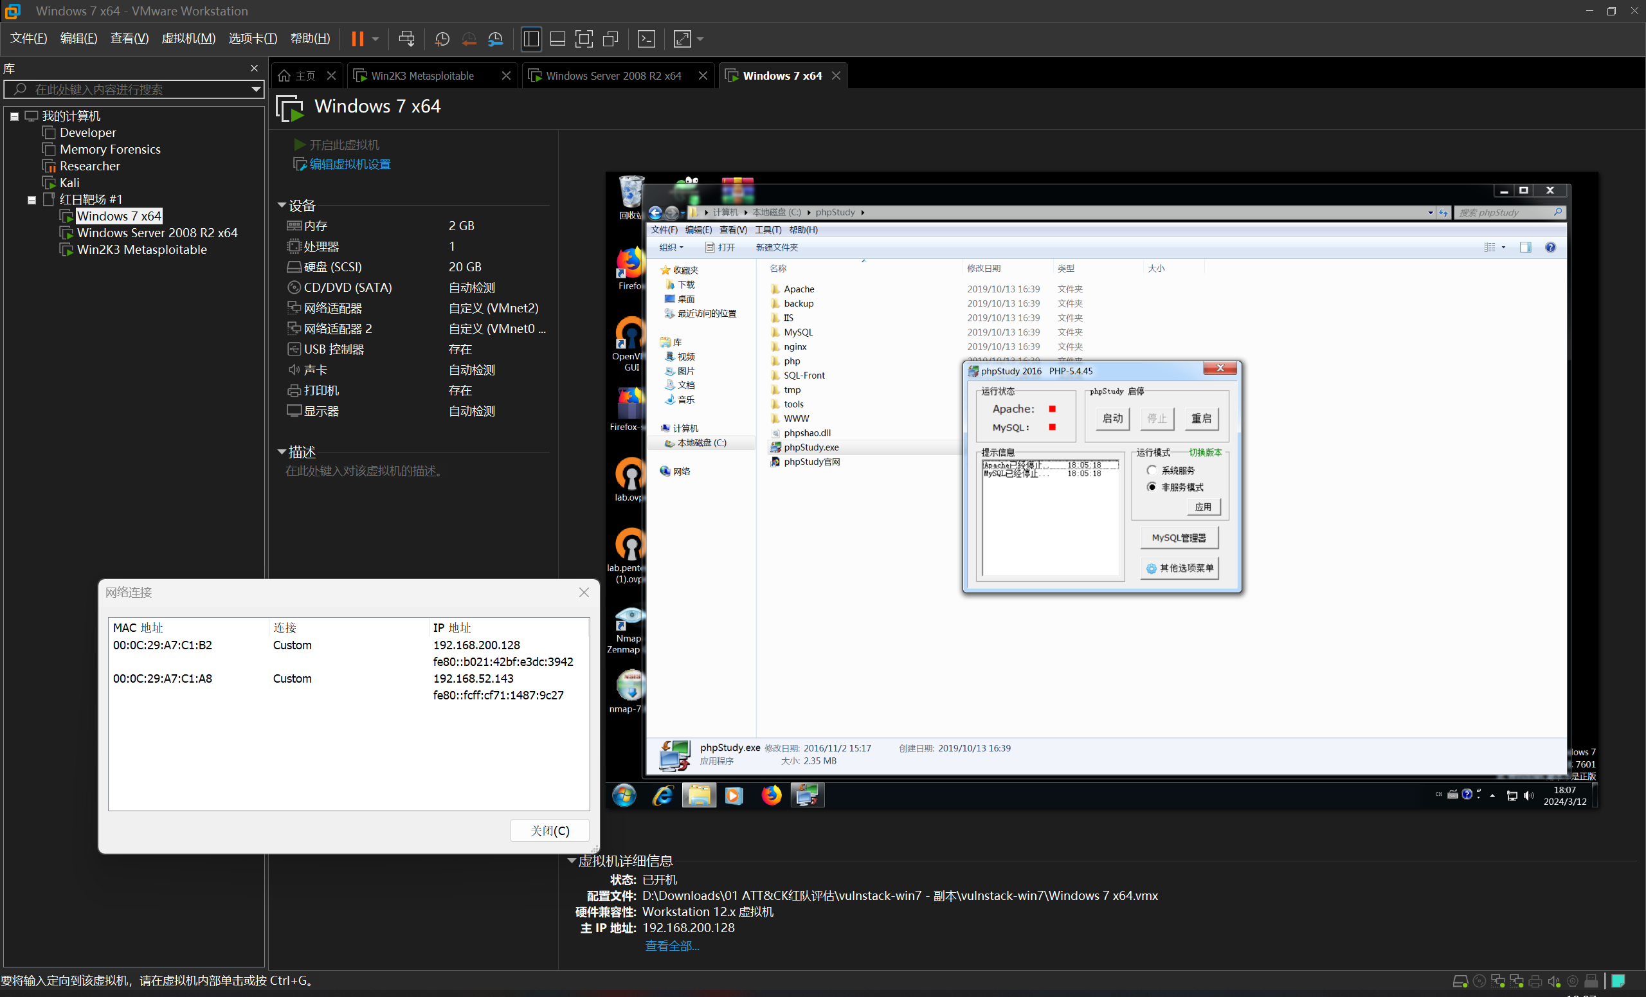
Task: Open Firefox from the guest taskbar
Action: click(x=772, y=795)
